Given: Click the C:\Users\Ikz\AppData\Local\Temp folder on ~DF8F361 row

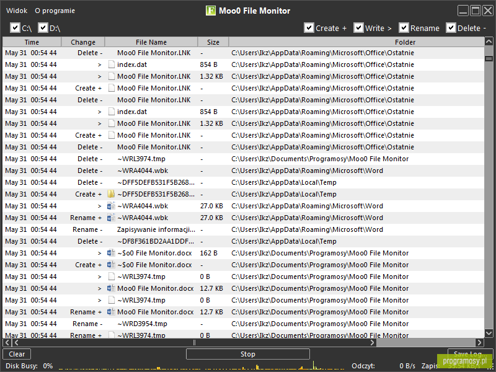Looking at the screenshot, I should click(284, 241).
